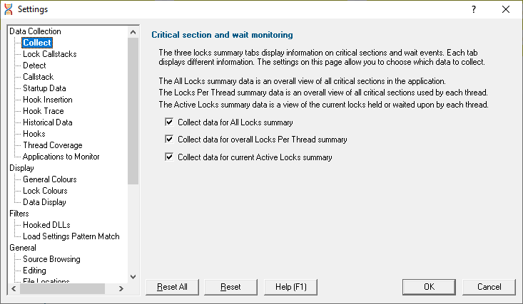Collapse the Display tree group
The image size is (523, 304).
tap(21, 168)
